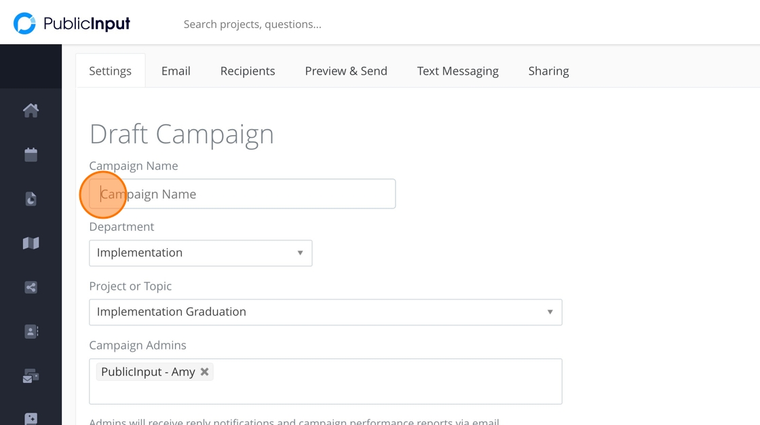Open the email communications sidebar icon
The width and height of the screenshot is (760, 425).
pyautogui.click(x=31, y=375)
